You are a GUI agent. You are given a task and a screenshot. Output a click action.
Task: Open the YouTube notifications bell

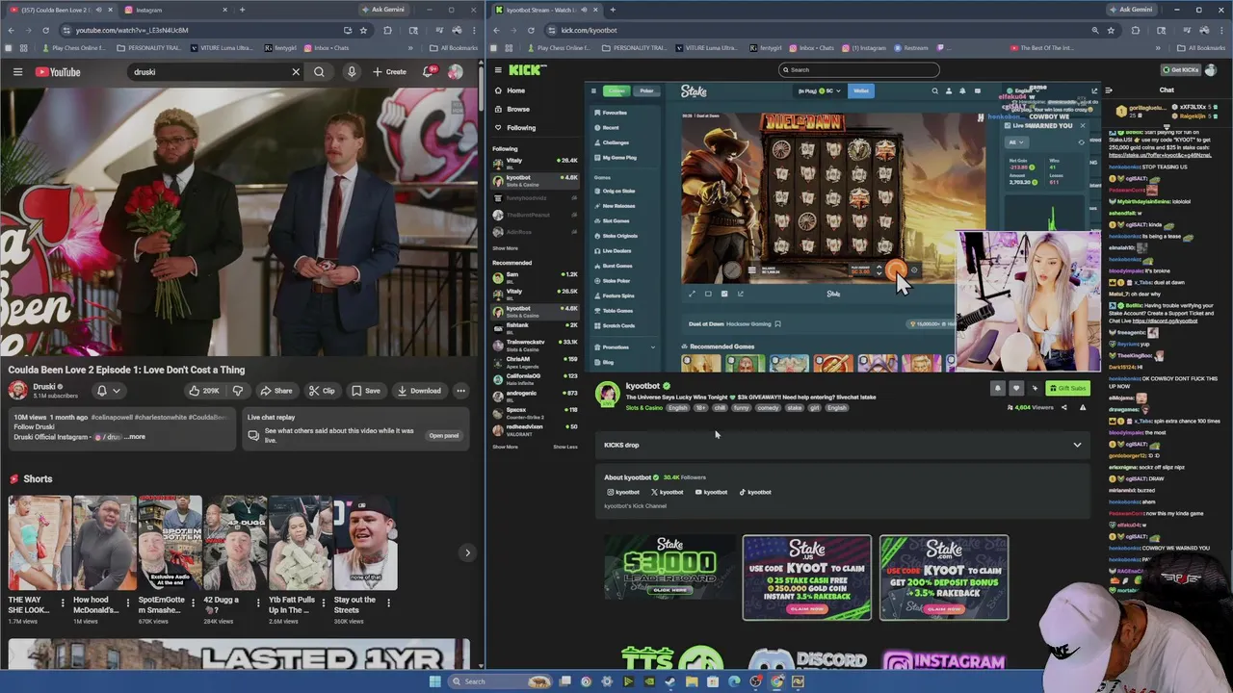[x=430, y=72]
